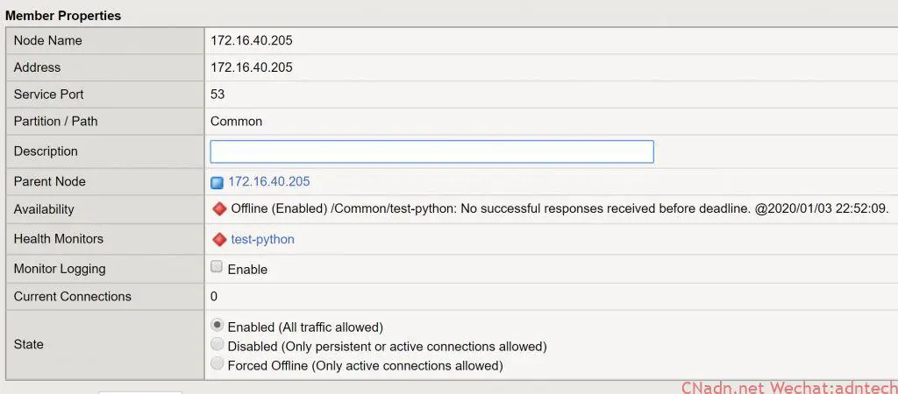Click the Current Connections count 0

(214, 297)
